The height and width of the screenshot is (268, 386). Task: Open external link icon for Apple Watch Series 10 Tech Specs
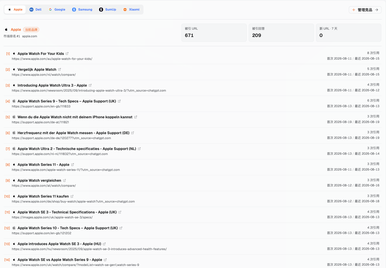click(x=121, y=228)
